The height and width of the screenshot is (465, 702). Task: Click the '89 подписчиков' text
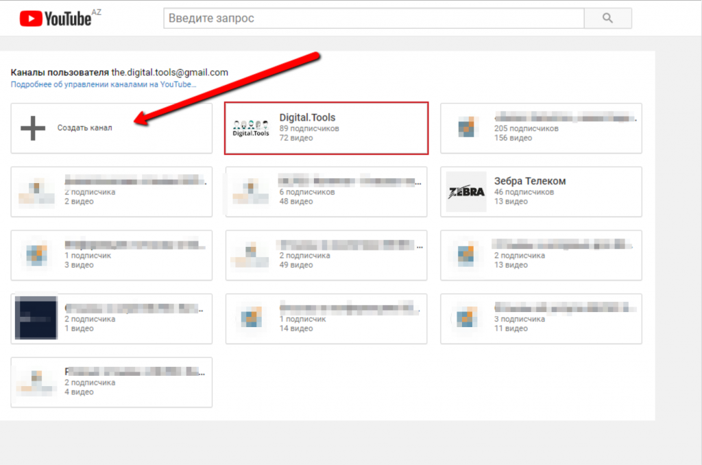click(309, 128)
